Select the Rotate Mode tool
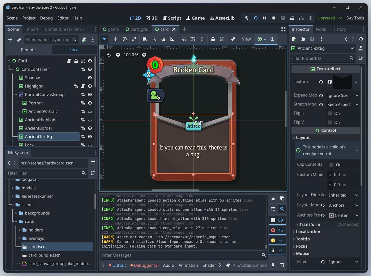This screenshot has width=371, height=276. click(x=125, y=39)
